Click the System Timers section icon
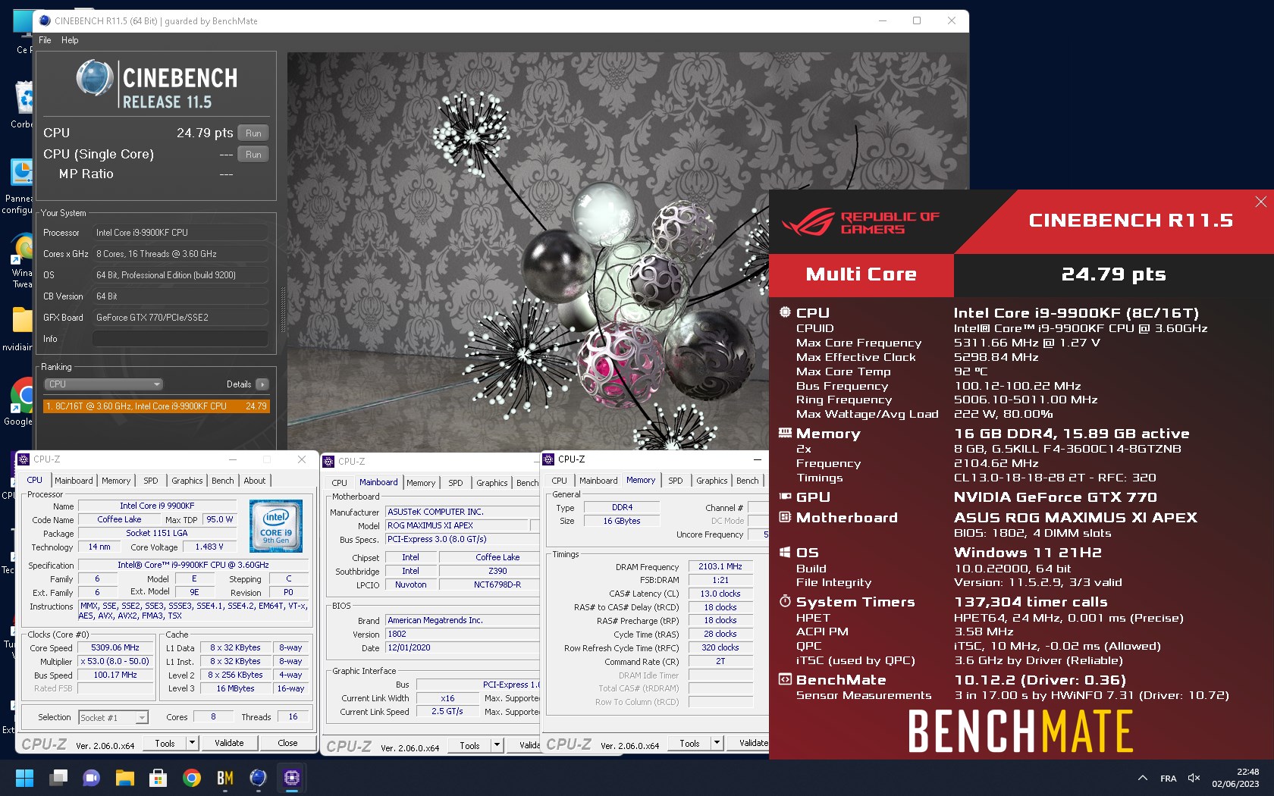Viewport: 1274px width, 796px height. pos(785,601)
